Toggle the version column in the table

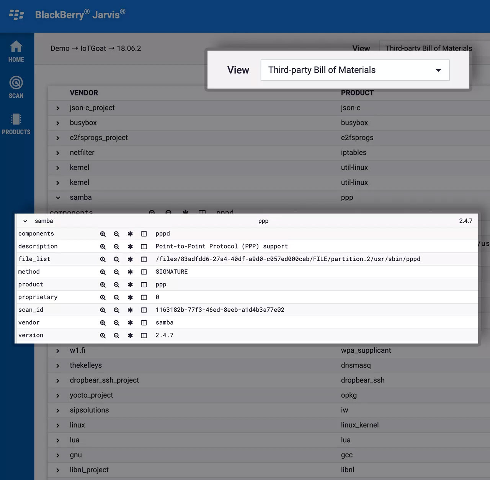144,335
